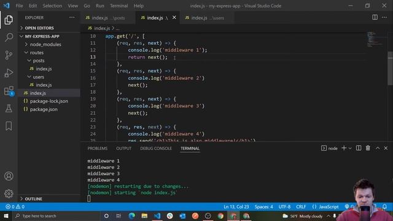Kill the terminal with trash icon
This screenshot has height=221, width=393.
tap(368, 148)
